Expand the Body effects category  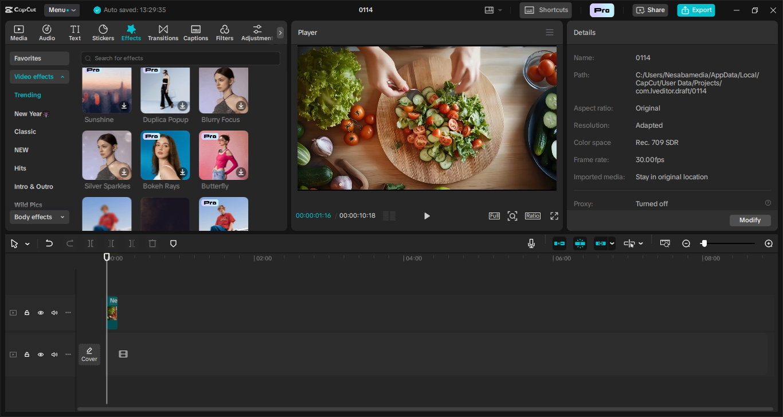click(x=40, y=217)
